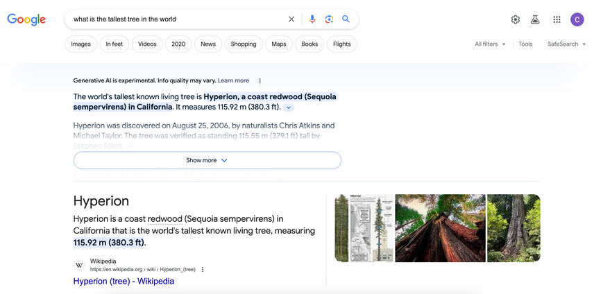Start voice search with the microphone icon

[x=312, y=19]
